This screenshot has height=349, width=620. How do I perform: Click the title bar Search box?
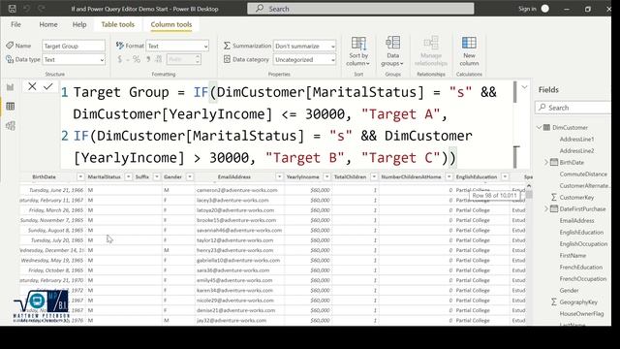pos(360,9)
